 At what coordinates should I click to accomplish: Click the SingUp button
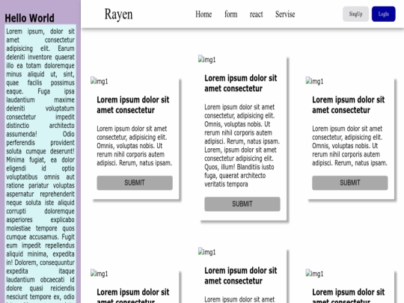pos(355,14)
